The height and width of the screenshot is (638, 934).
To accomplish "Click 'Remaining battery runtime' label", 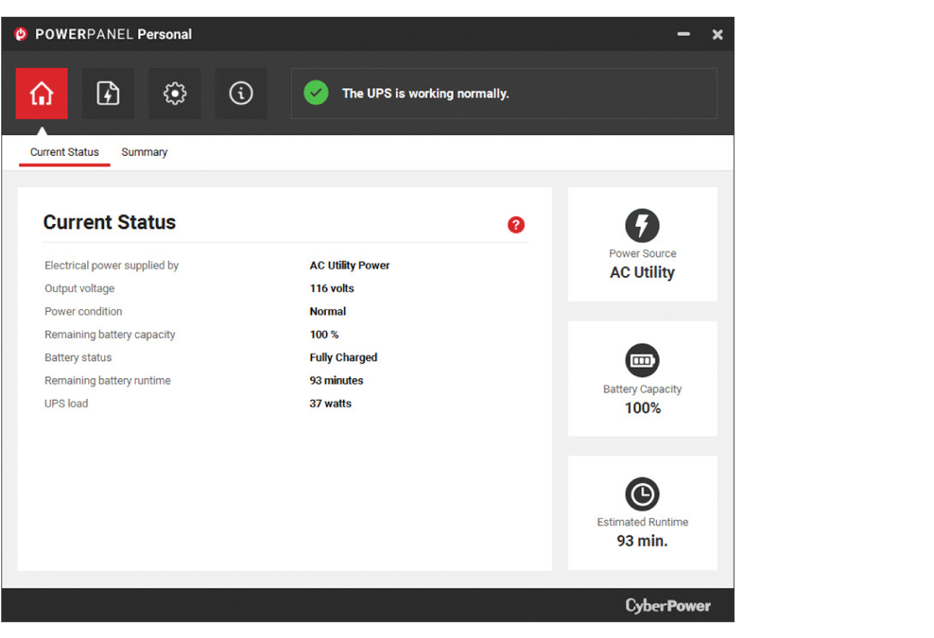I will point(107,381).
